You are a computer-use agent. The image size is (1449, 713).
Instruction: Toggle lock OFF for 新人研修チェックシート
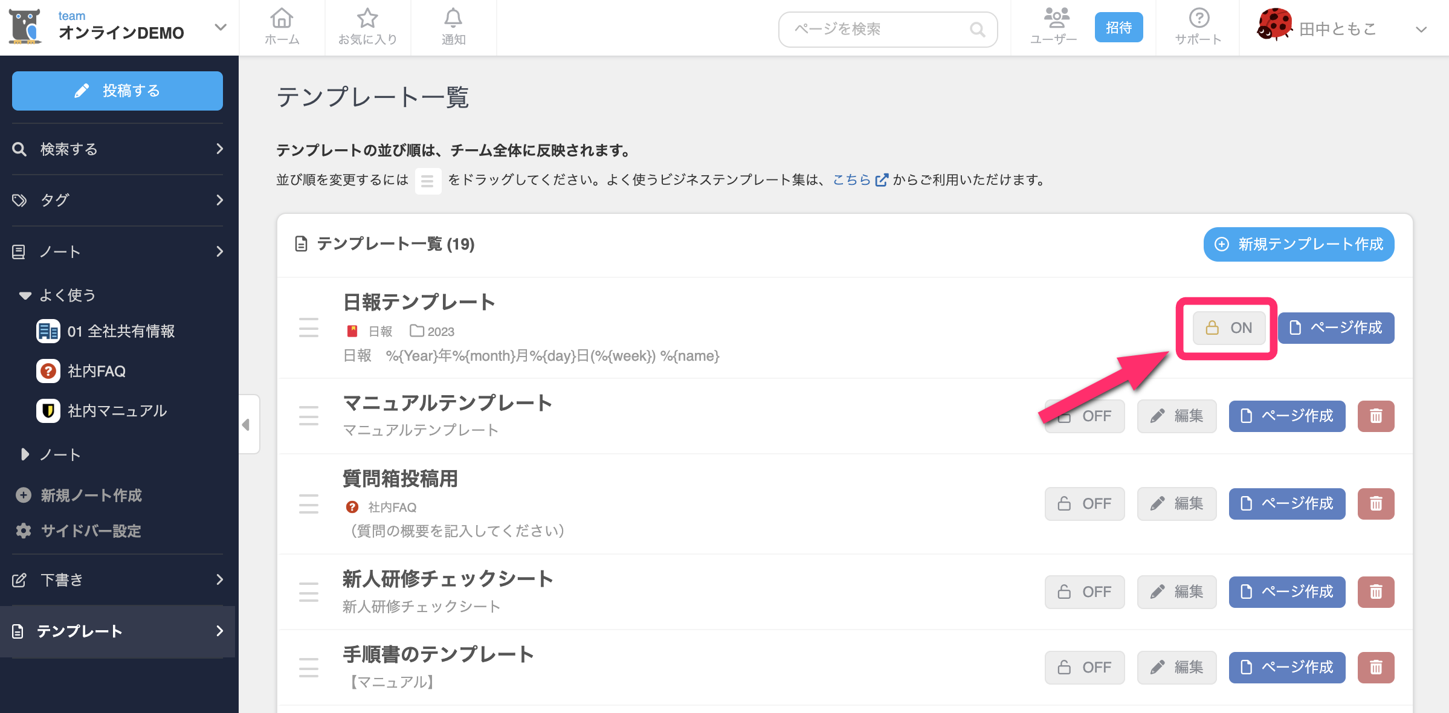point(1085,592)
